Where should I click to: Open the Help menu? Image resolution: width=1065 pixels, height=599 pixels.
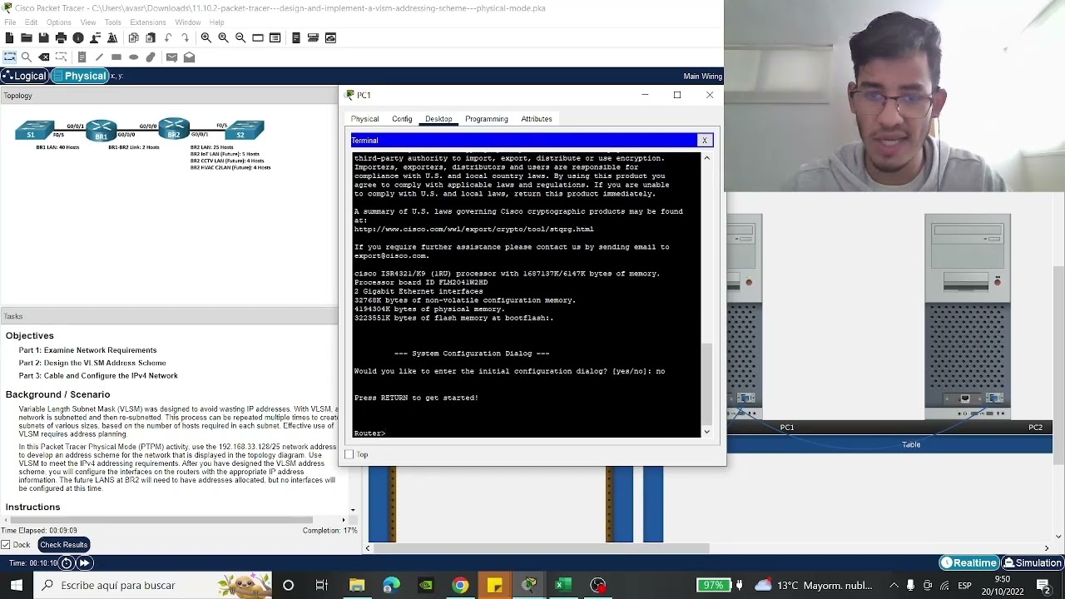coord(216,22)
